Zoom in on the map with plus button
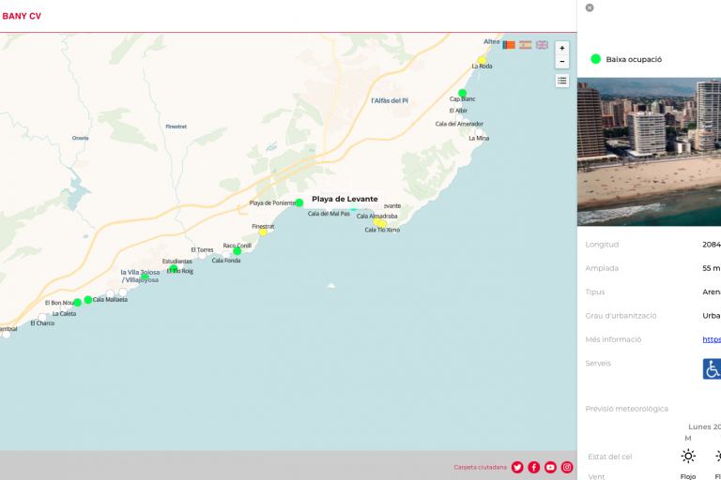 (562, 48)
